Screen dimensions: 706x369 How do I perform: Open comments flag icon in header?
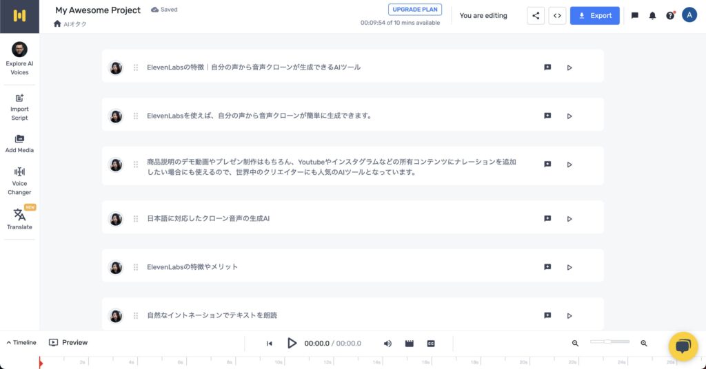(x=635, y=16)
